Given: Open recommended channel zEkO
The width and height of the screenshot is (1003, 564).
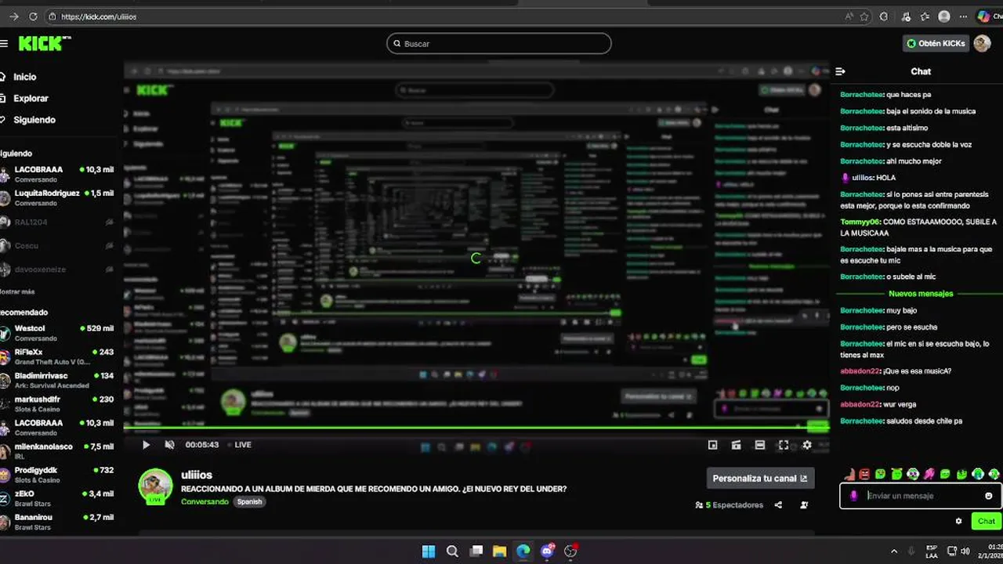Looking at the screenshot, I should click(56, 498).
